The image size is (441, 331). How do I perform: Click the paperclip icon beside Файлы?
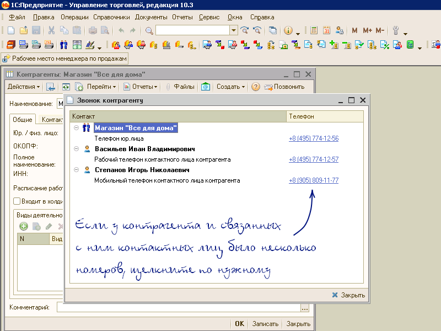168,87
